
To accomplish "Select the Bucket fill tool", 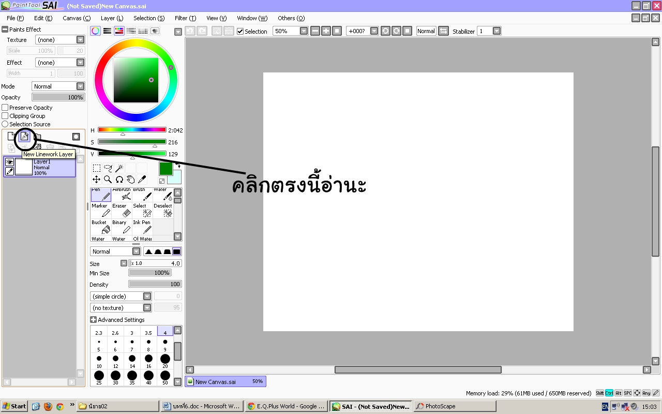I will (x=101, y=227).
